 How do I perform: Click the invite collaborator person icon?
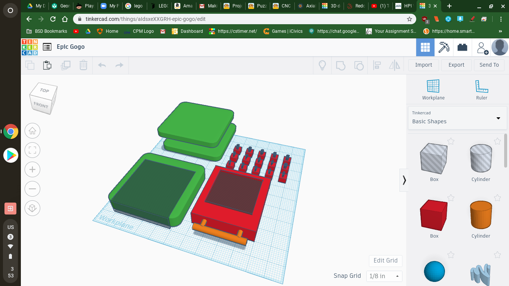tap(481, 48)
